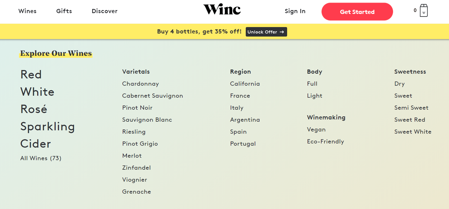This screenshot has width=449, height=209.
Task: Choose Eco-Friendly wines
Action: point(325,141)
